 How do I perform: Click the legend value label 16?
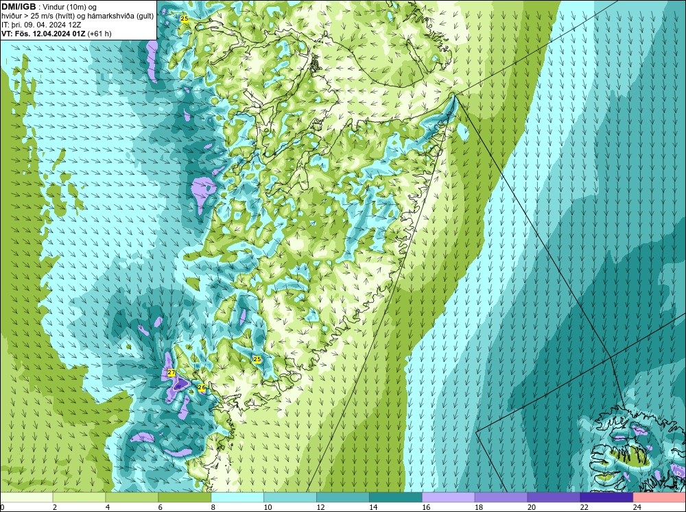pyautogui.click(x=426, y=507)
